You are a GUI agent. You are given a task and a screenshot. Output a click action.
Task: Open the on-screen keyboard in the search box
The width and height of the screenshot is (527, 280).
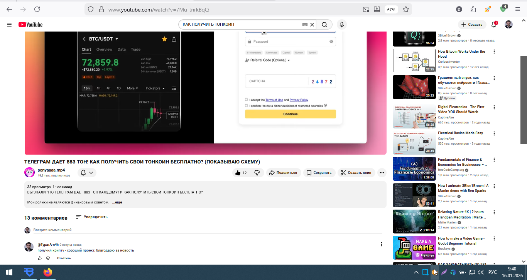(305, 25)
